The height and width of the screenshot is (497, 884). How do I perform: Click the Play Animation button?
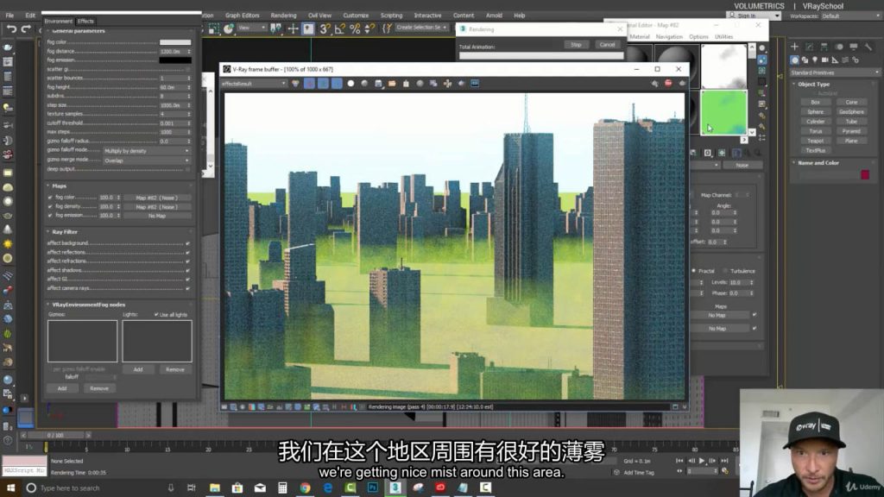701,461
